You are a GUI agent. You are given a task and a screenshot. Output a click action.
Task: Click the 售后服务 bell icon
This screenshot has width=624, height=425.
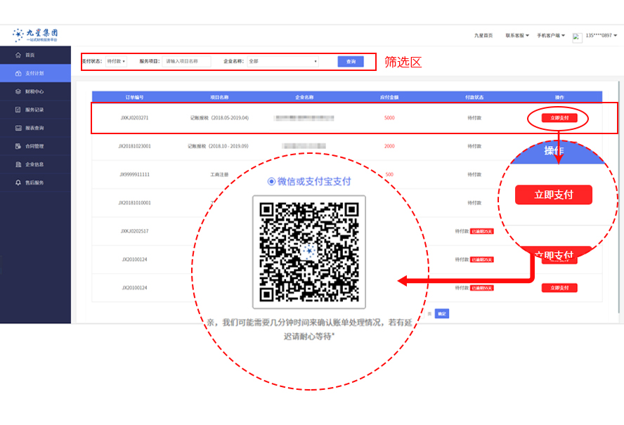[18, 183]
